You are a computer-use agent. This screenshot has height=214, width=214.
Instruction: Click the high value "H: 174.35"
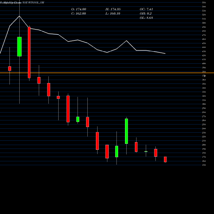(x=113, y=9)
